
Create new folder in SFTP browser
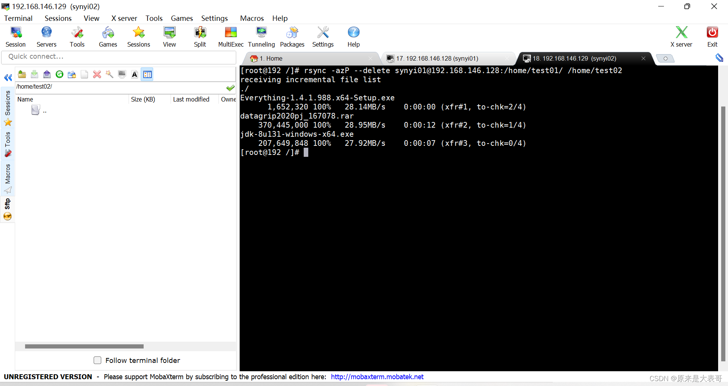pyautogui.click(x=72, y=74)
